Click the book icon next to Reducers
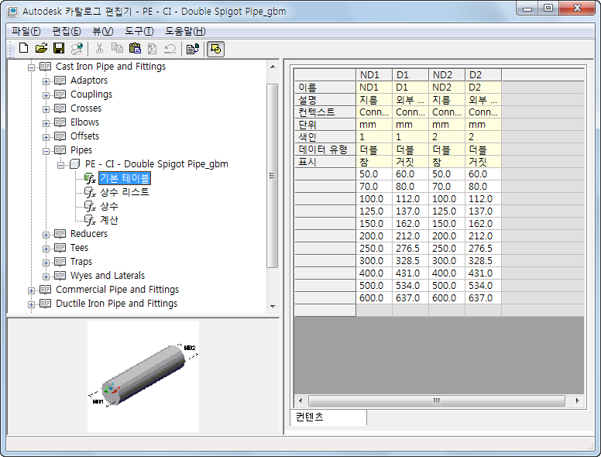601x457 pixels. 60,234
